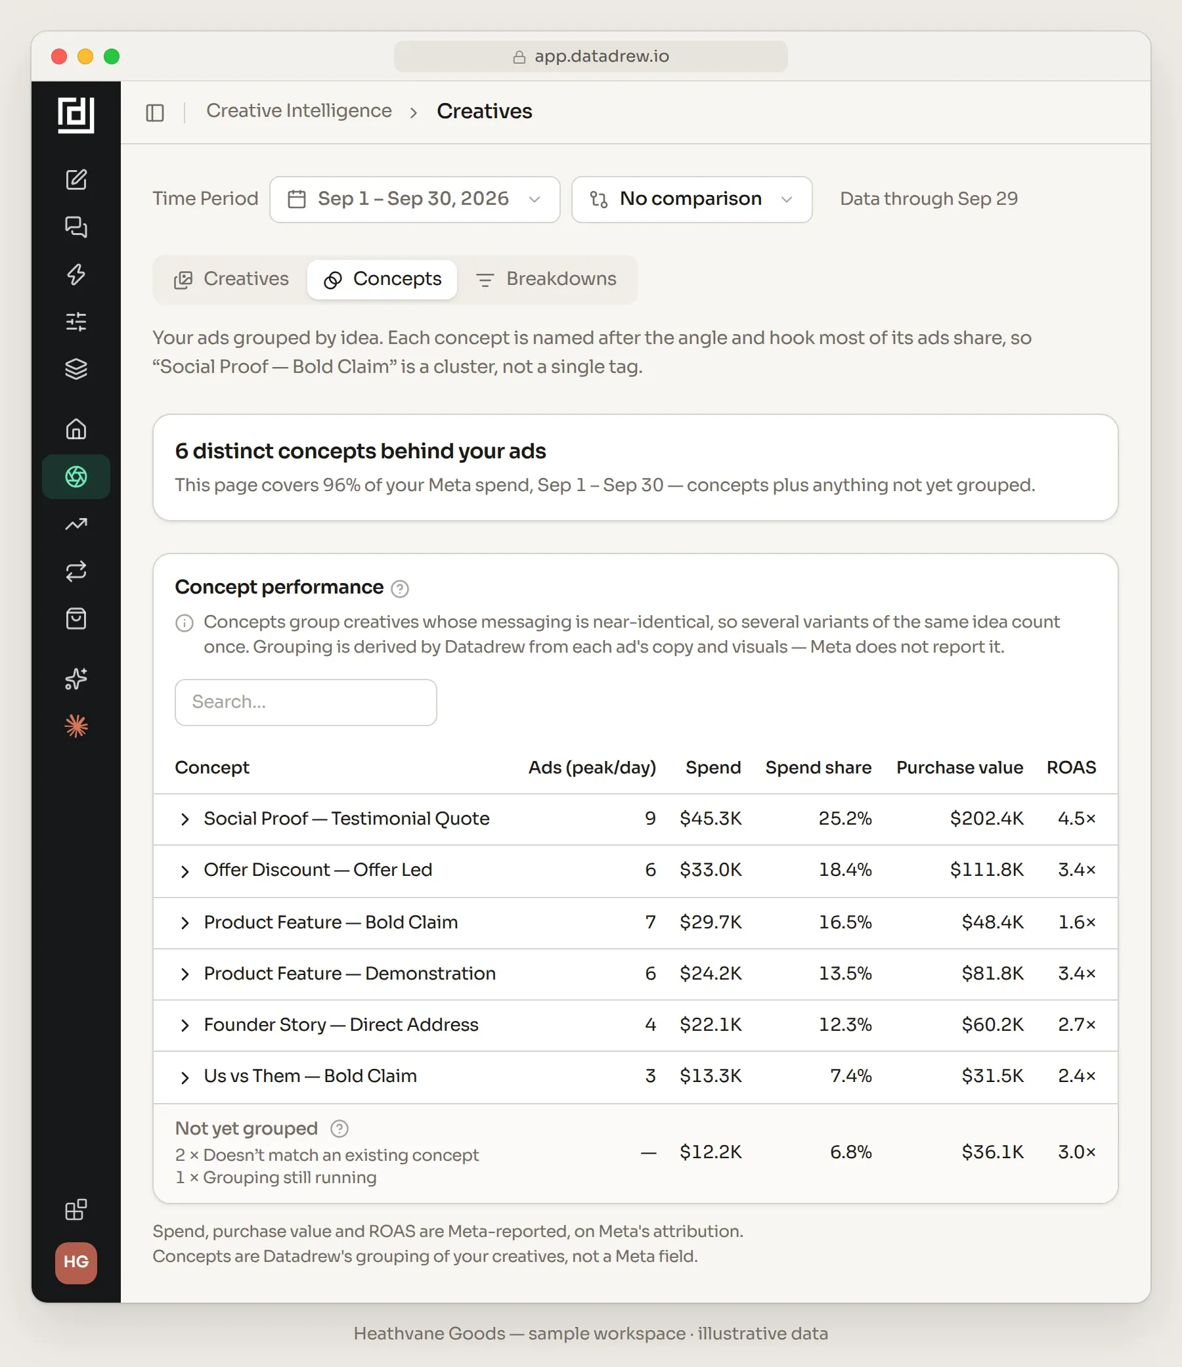
Task: Click the macOS green fullscreen window button
Action: click(x=112, y=56)
